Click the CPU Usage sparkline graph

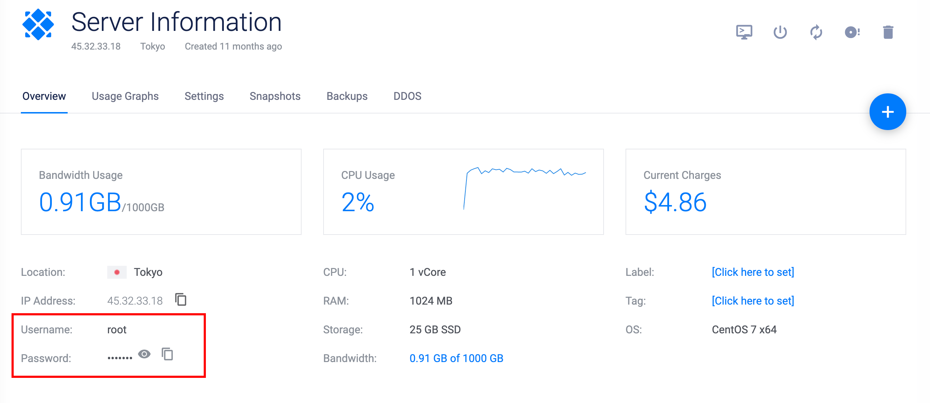point(525,188)
